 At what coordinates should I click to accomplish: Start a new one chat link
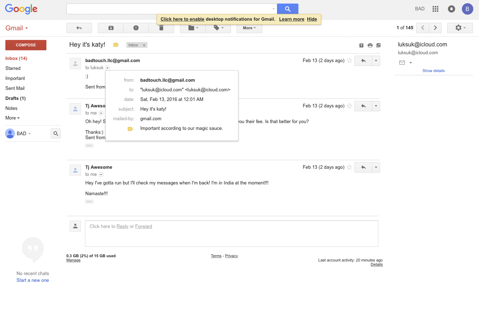coord(32,280)
